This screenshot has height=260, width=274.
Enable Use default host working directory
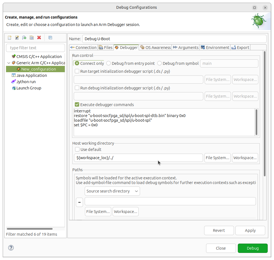(77, 150)
